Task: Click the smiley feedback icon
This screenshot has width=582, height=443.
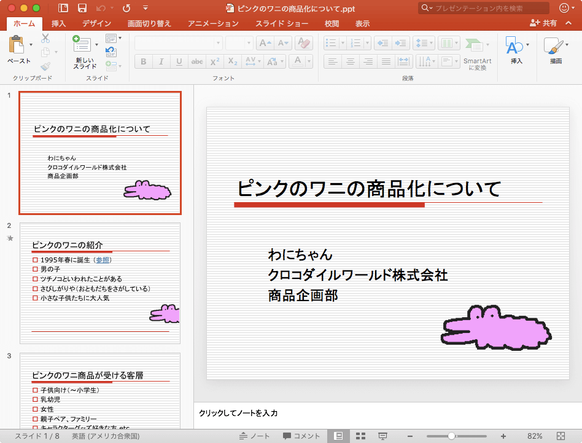Action: (x=565, y=8)
